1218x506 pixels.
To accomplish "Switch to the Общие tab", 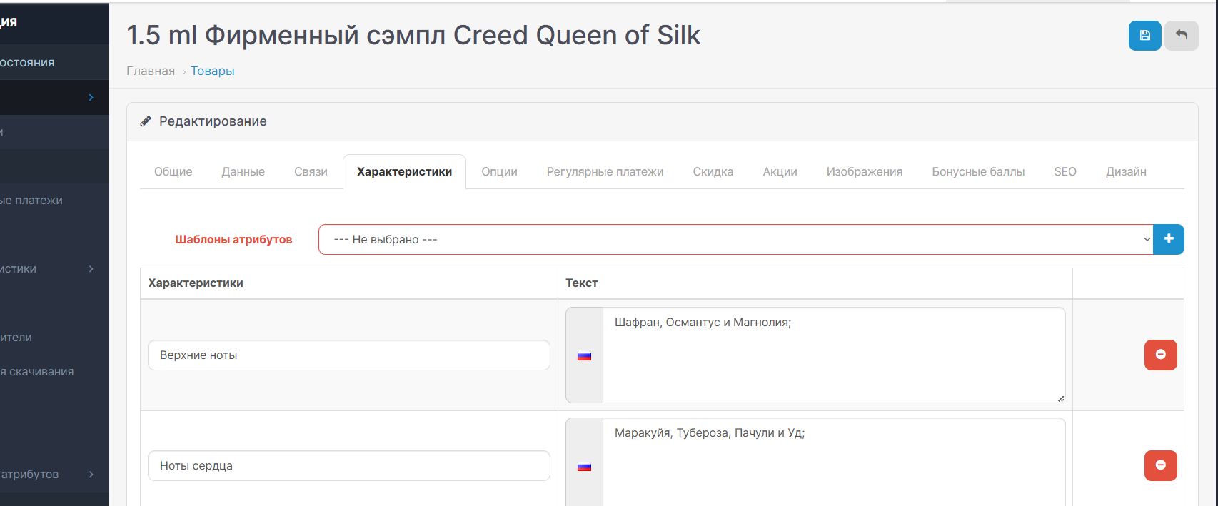I will pos(173,172).
